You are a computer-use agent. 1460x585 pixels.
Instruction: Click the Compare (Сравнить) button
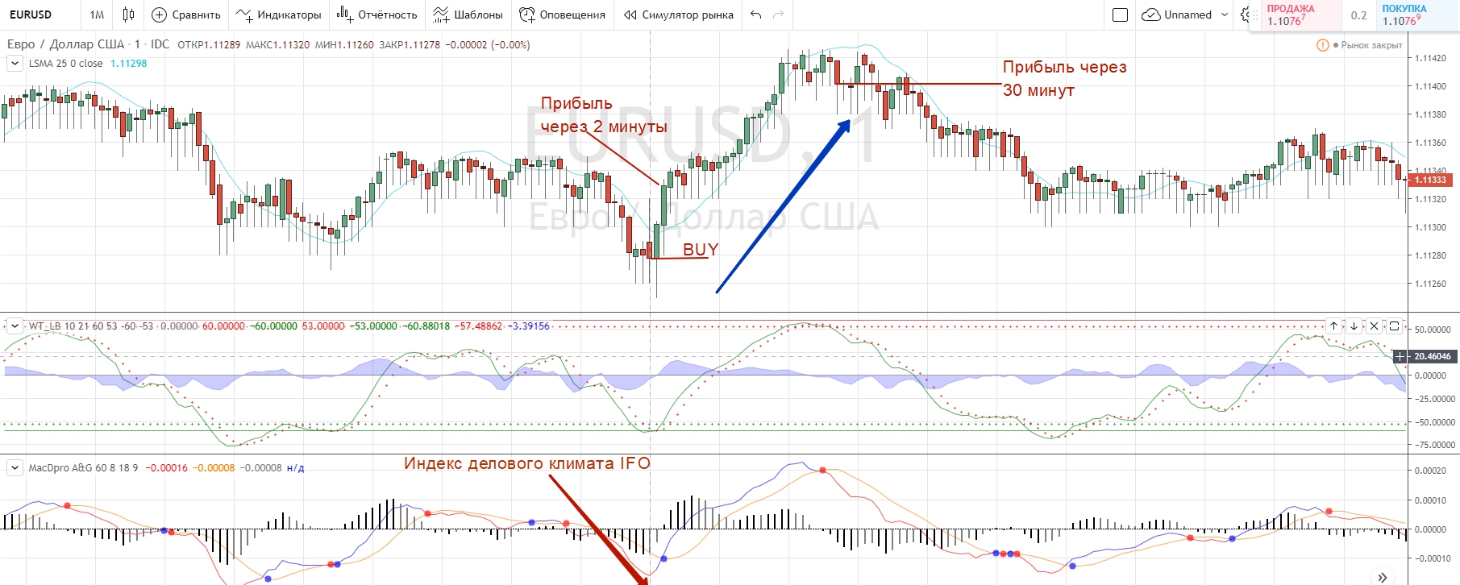[186, 15]
